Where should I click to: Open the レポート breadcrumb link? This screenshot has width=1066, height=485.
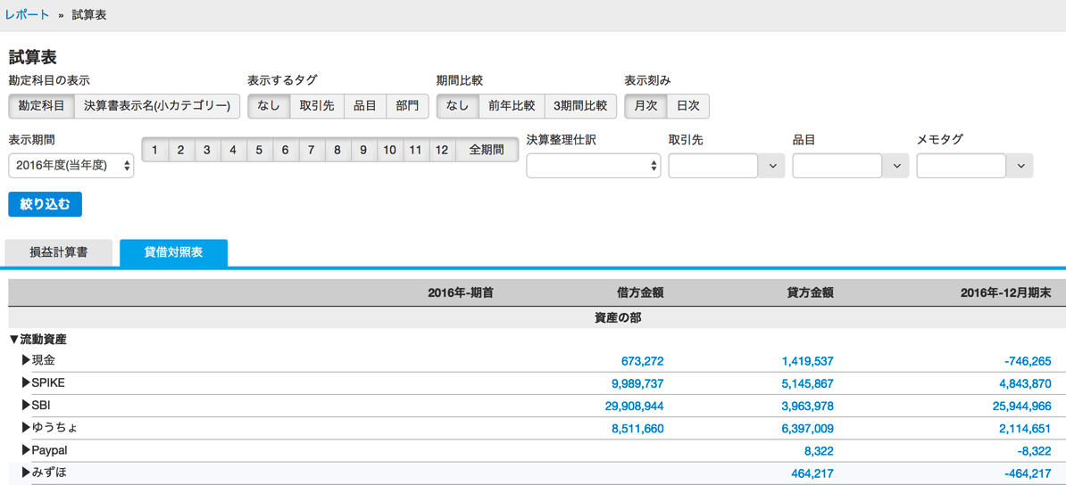pos(27,15)
